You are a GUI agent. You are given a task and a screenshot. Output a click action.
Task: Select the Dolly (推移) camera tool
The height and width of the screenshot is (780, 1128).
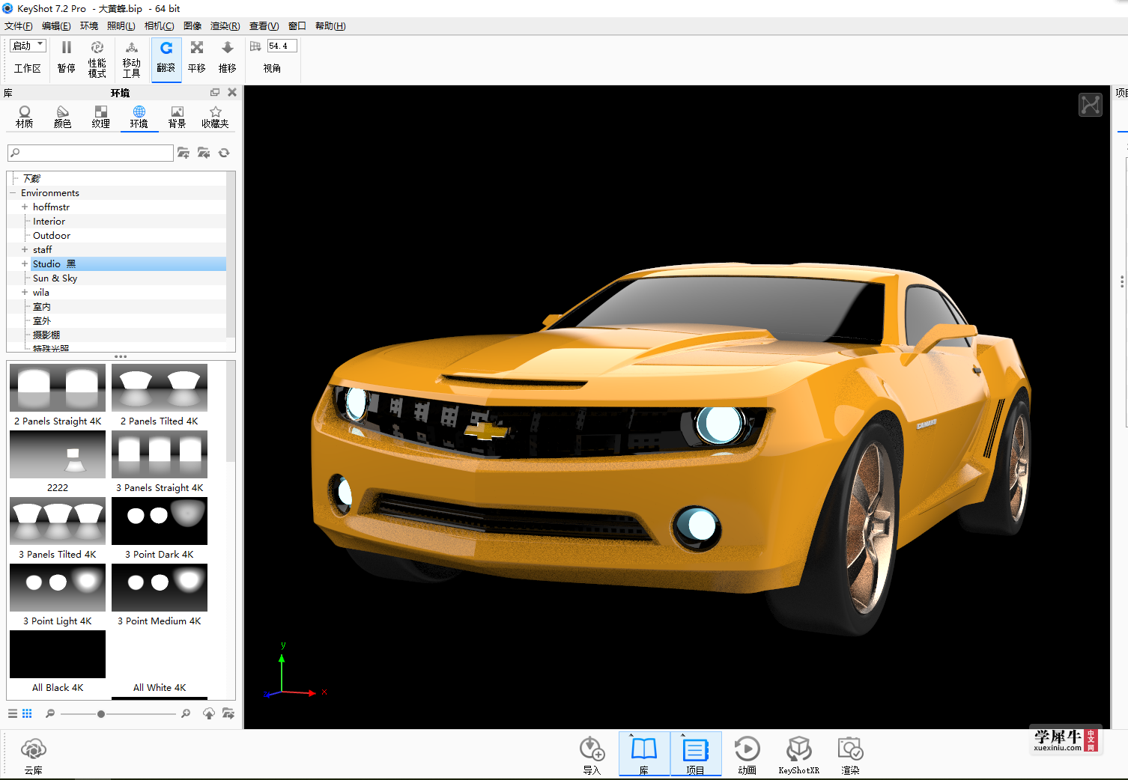[x=228, y=58]
